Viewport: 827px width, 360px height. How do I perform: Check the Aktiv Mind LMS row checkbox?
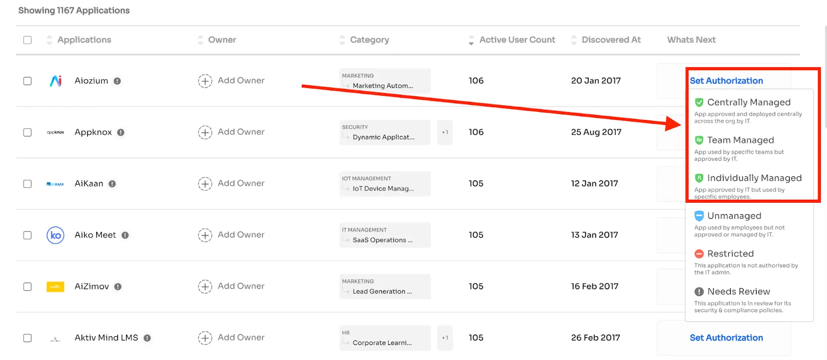27,338
